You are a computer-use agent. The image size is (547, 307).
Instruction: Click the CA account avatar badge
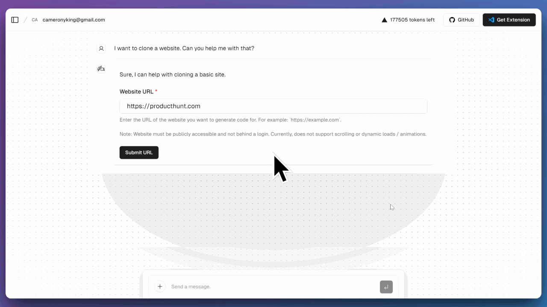pyautogui.click(x=35, y=20)
